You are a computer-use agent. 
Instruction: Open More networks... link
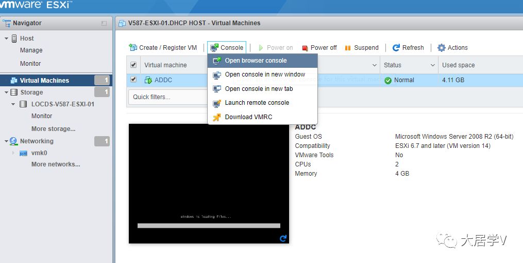[56, 164]
